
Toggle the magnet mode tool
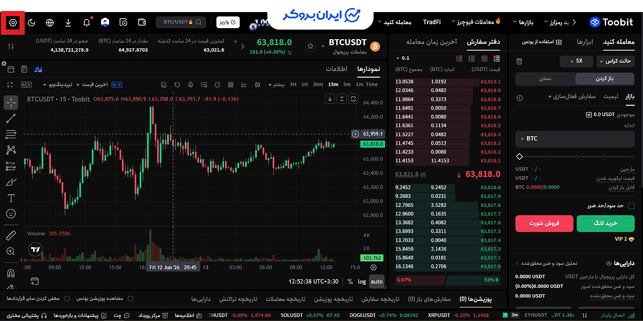coord(11,273)
